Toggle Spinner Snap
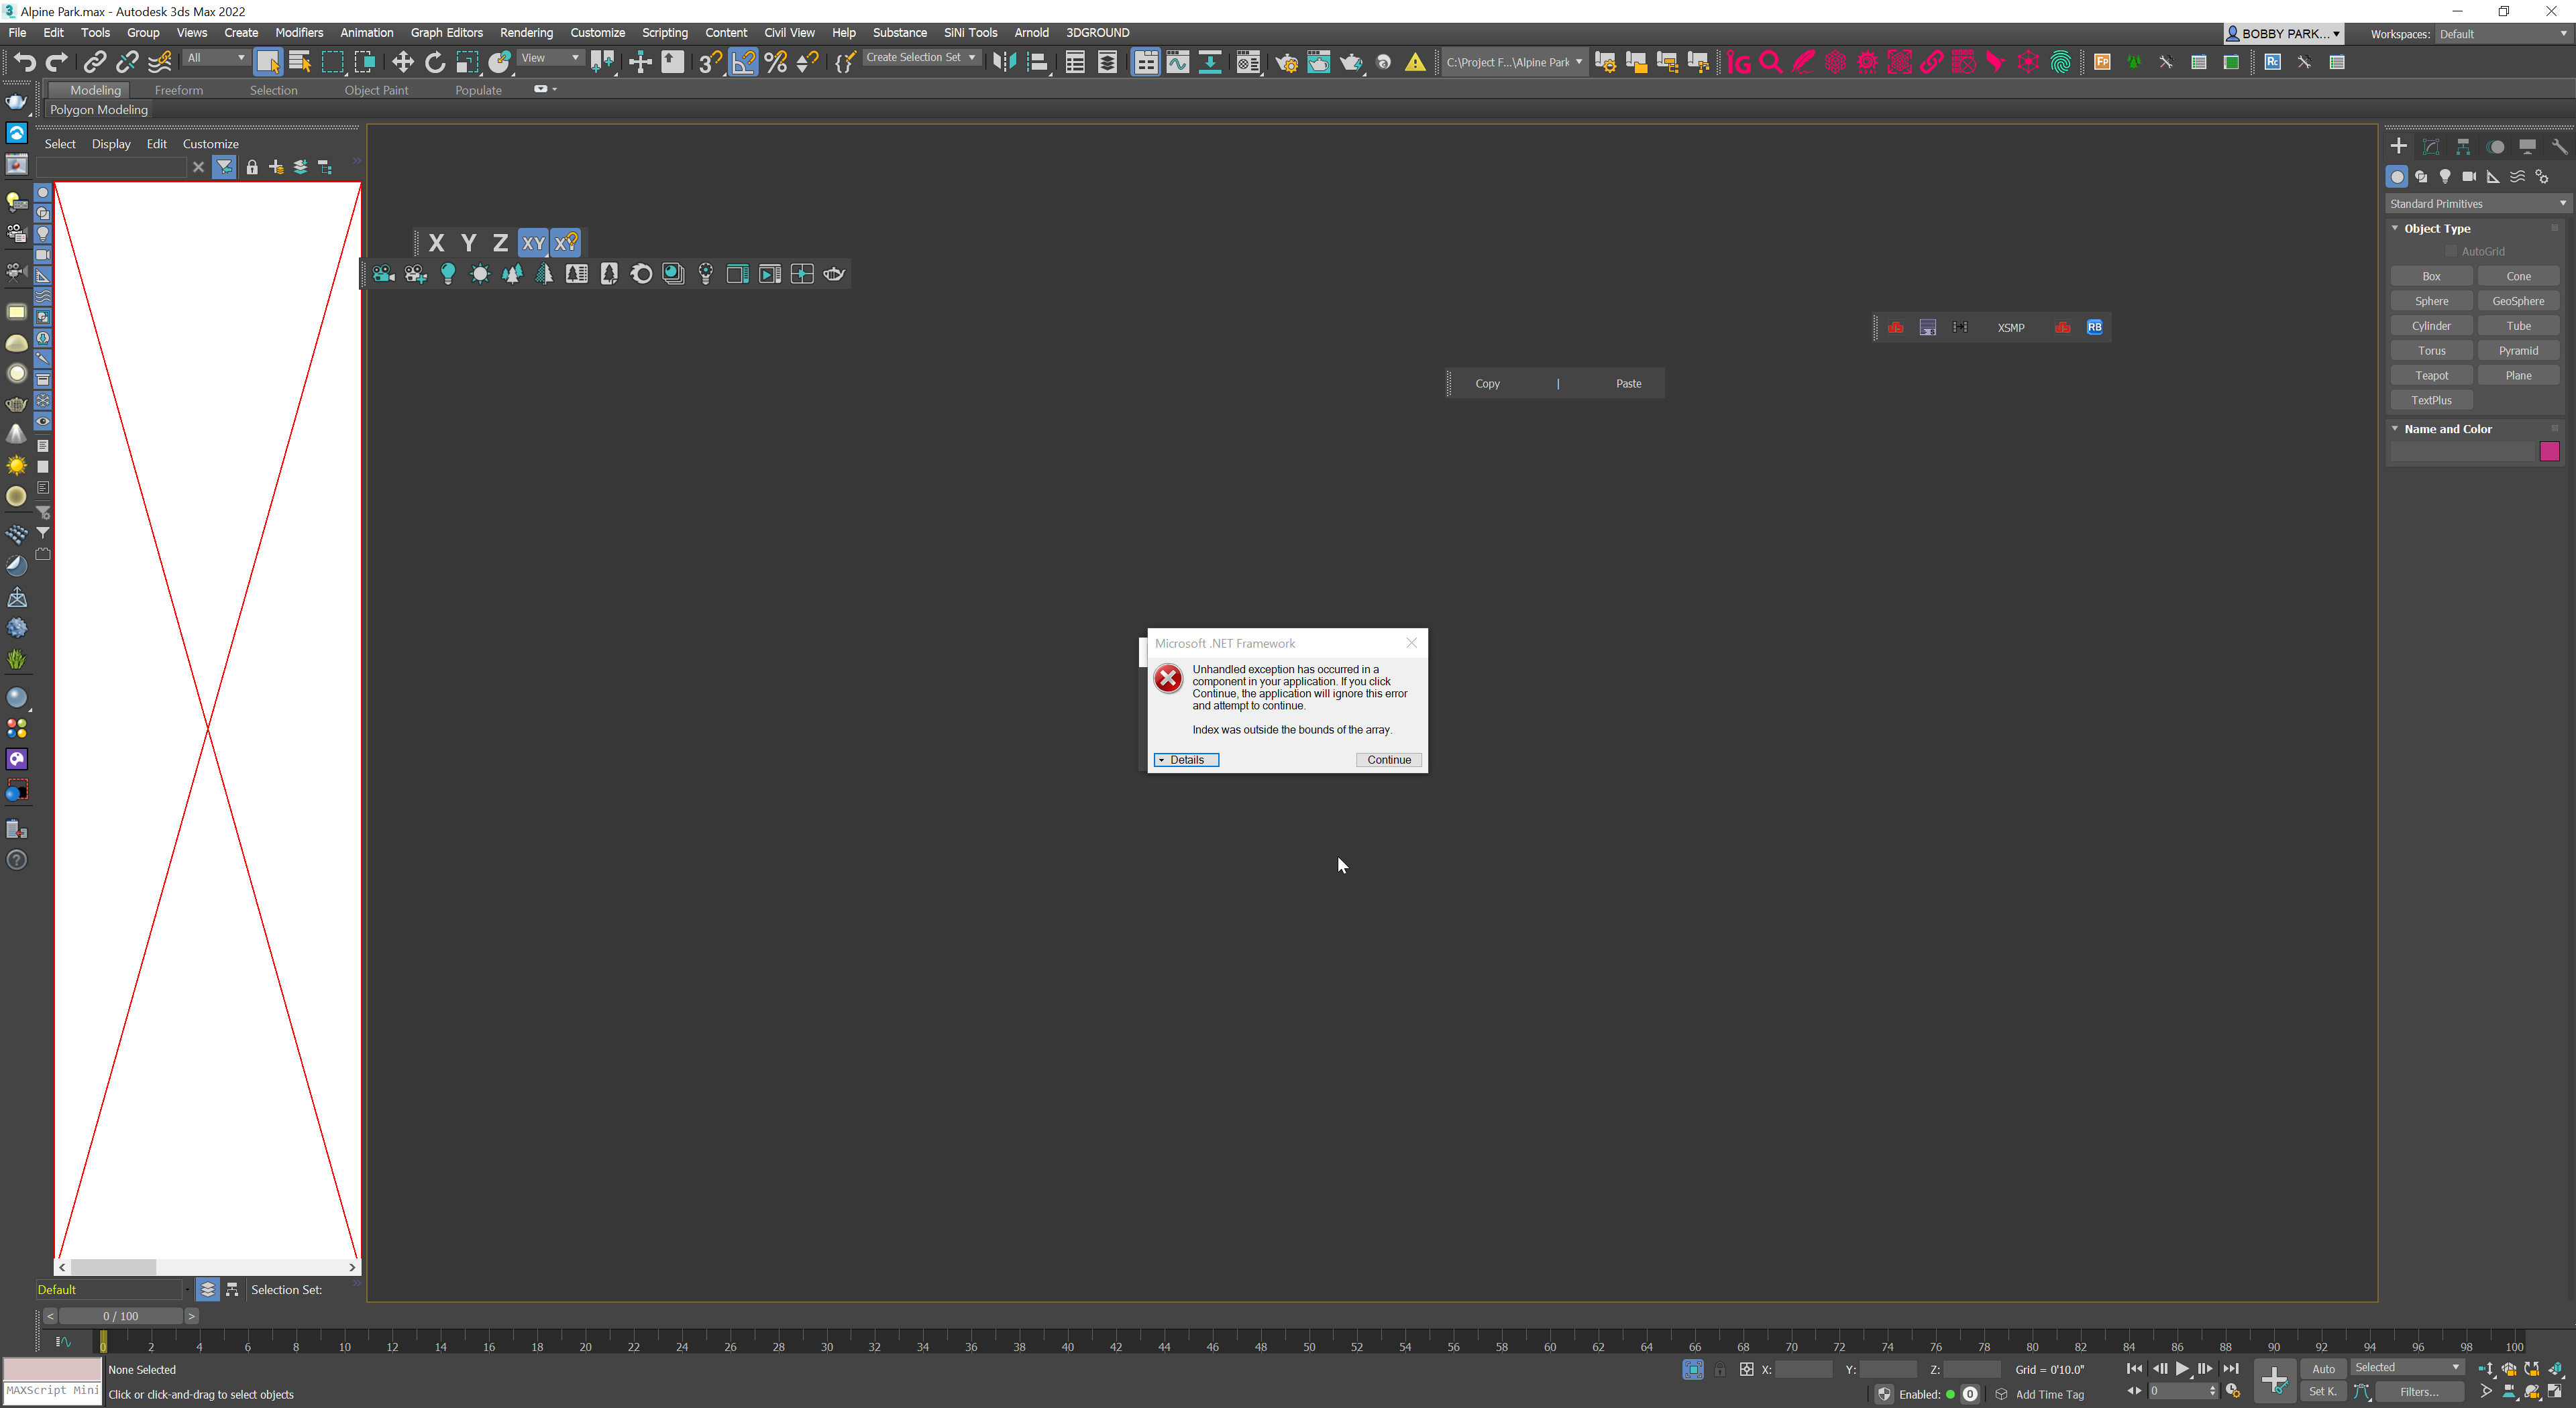 pyautogui.click(x=807, y=62)
